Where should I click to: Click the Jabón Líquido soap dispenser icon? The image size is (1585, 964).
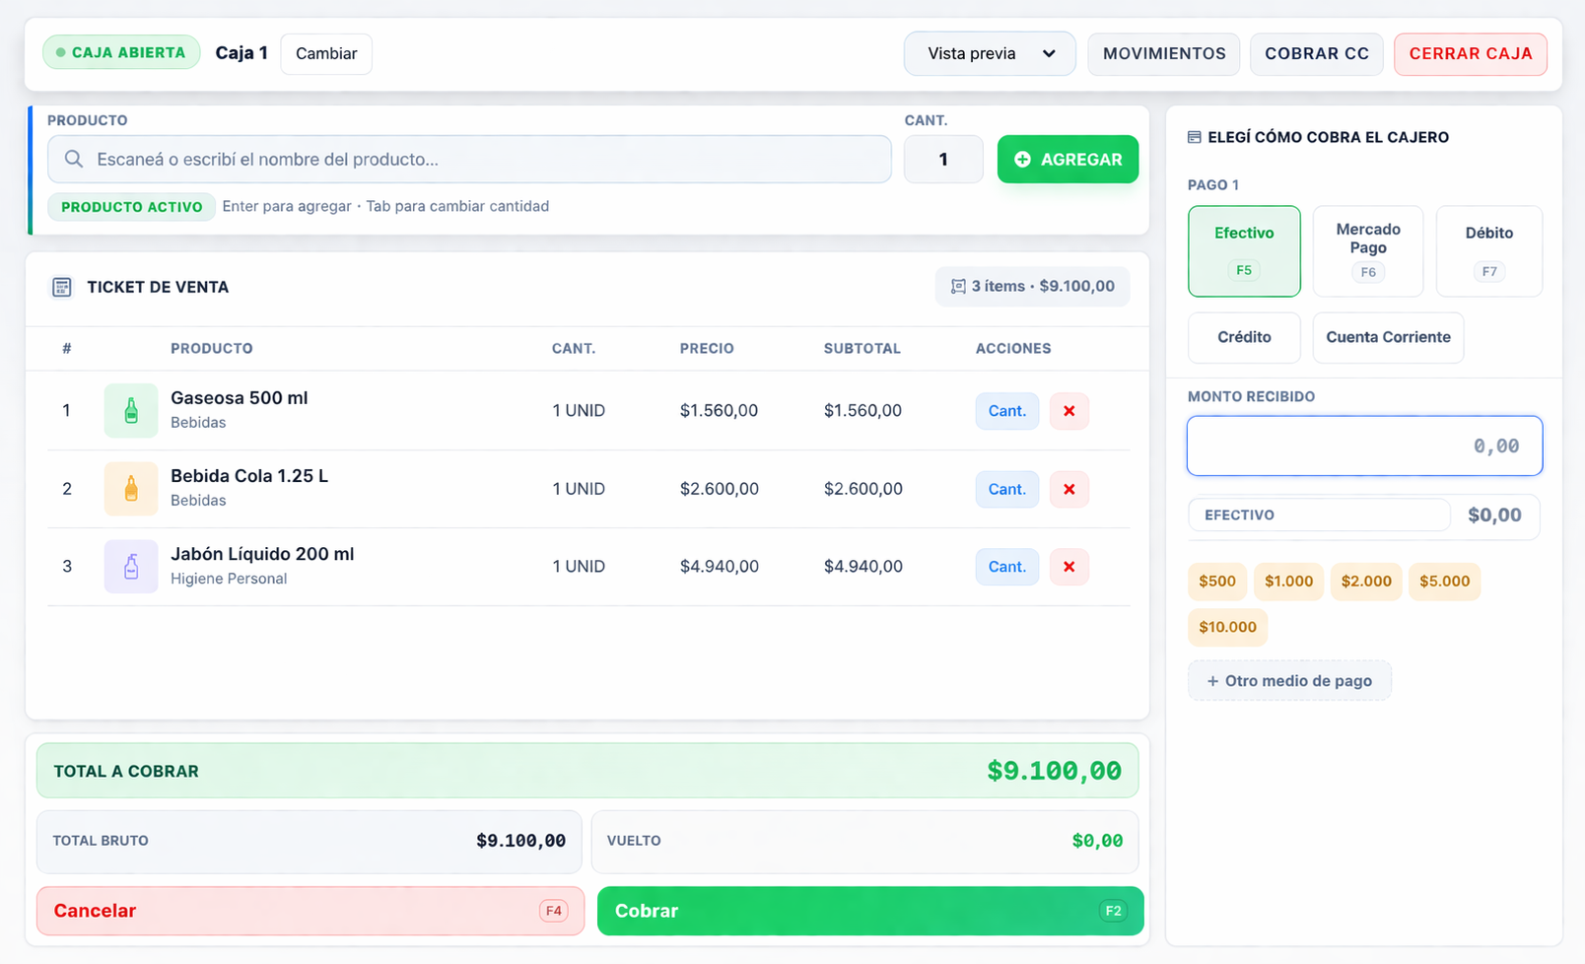pos(131,566)
